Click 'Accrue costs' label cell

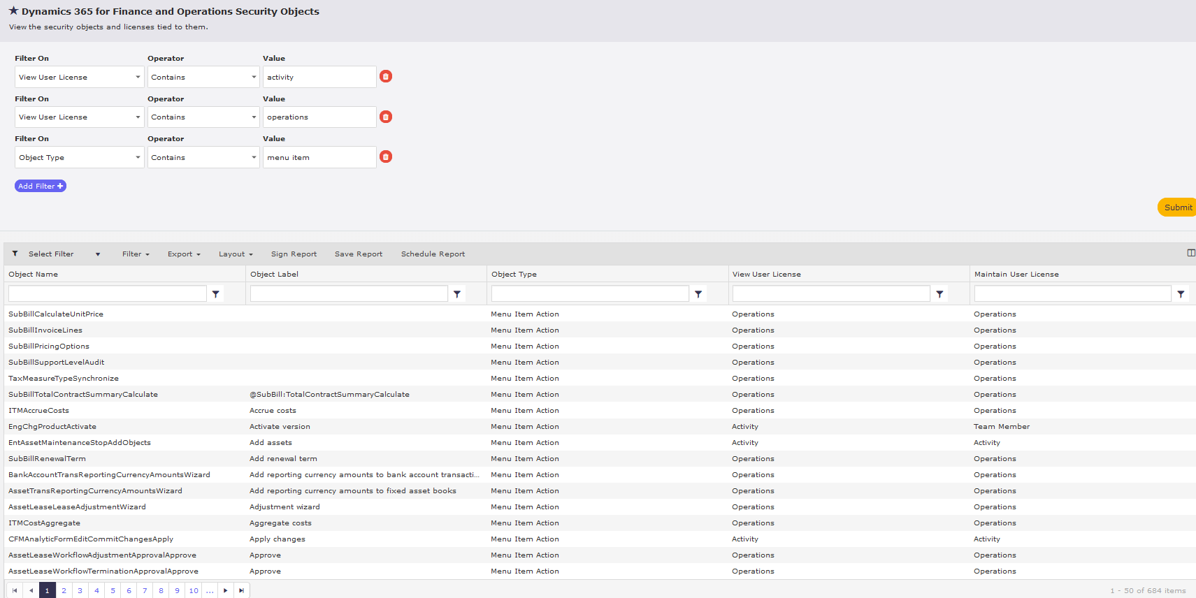pos(273,410)
